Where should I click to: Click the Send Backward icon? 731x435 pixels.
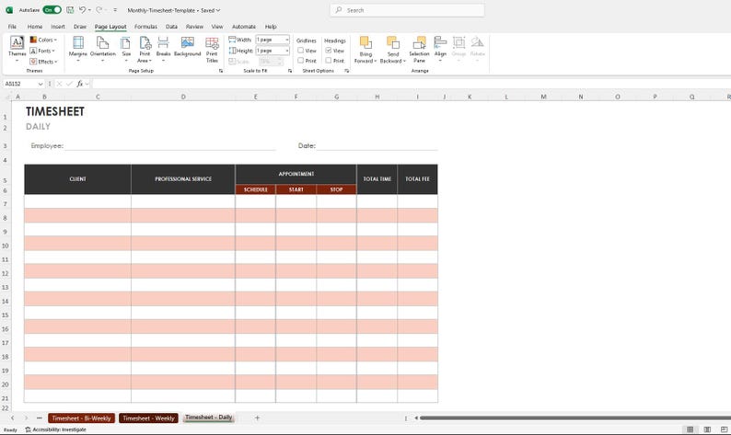(x=393, y=42)
